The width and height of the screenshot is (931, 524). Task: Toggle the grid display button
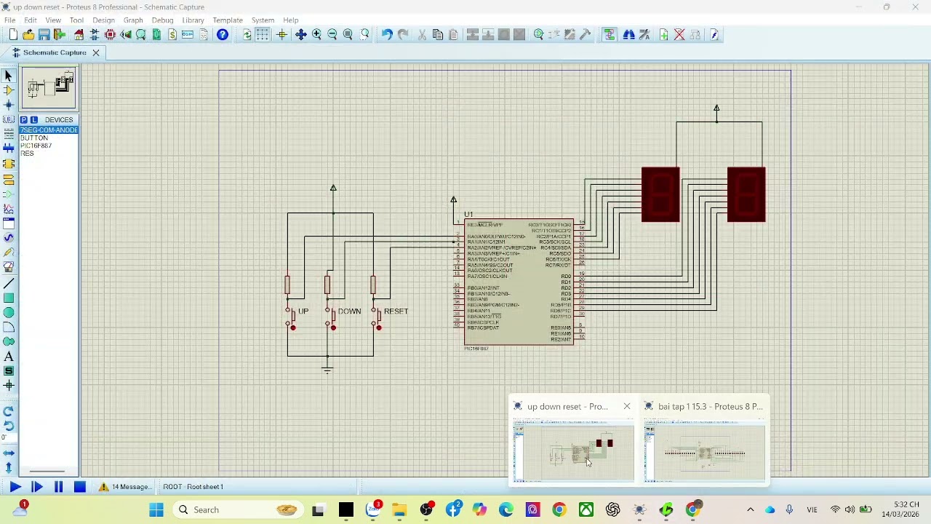pos(263,35)
